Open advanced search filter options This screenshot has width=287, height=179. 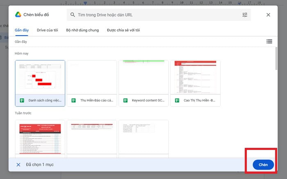click(245, 15)
